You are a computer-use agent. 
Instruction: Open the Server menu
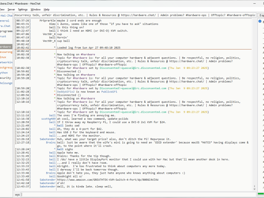(11, 9)
